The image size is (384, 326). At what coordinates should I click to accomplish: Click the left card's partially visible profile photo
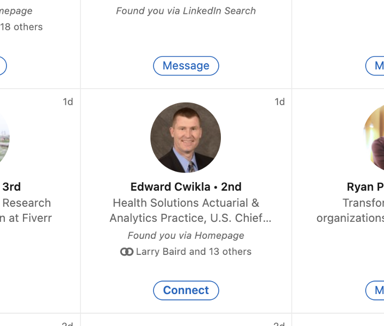click(4, 137)
